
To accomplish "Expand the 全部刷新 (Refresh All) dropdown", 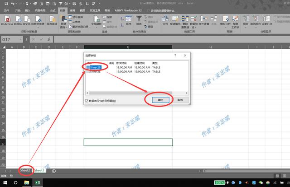I will [97, 27].
